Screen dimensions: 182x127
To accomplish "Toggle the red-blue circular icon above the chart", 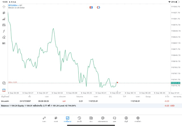I will [x=98, y=7].
